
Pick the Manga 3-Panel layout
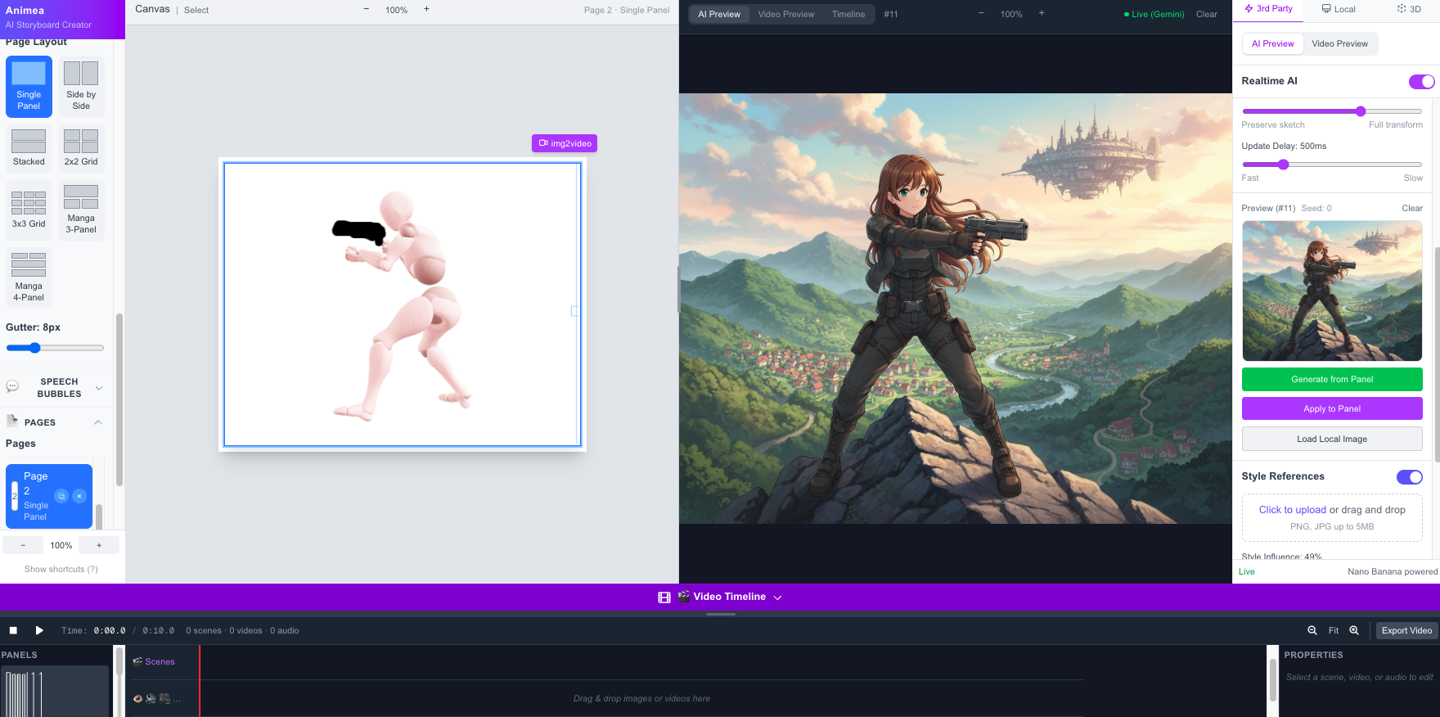click(81, 210)
